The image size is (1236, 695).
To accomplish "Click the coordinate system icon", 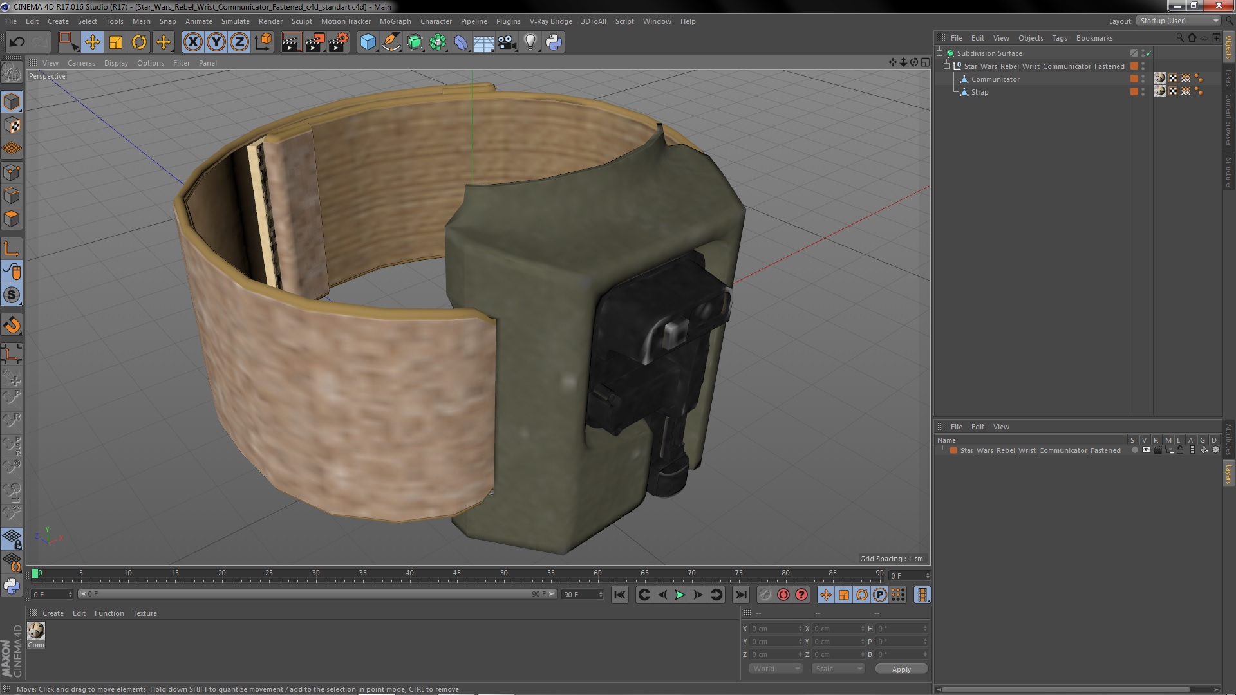I will tap(263, 42).
